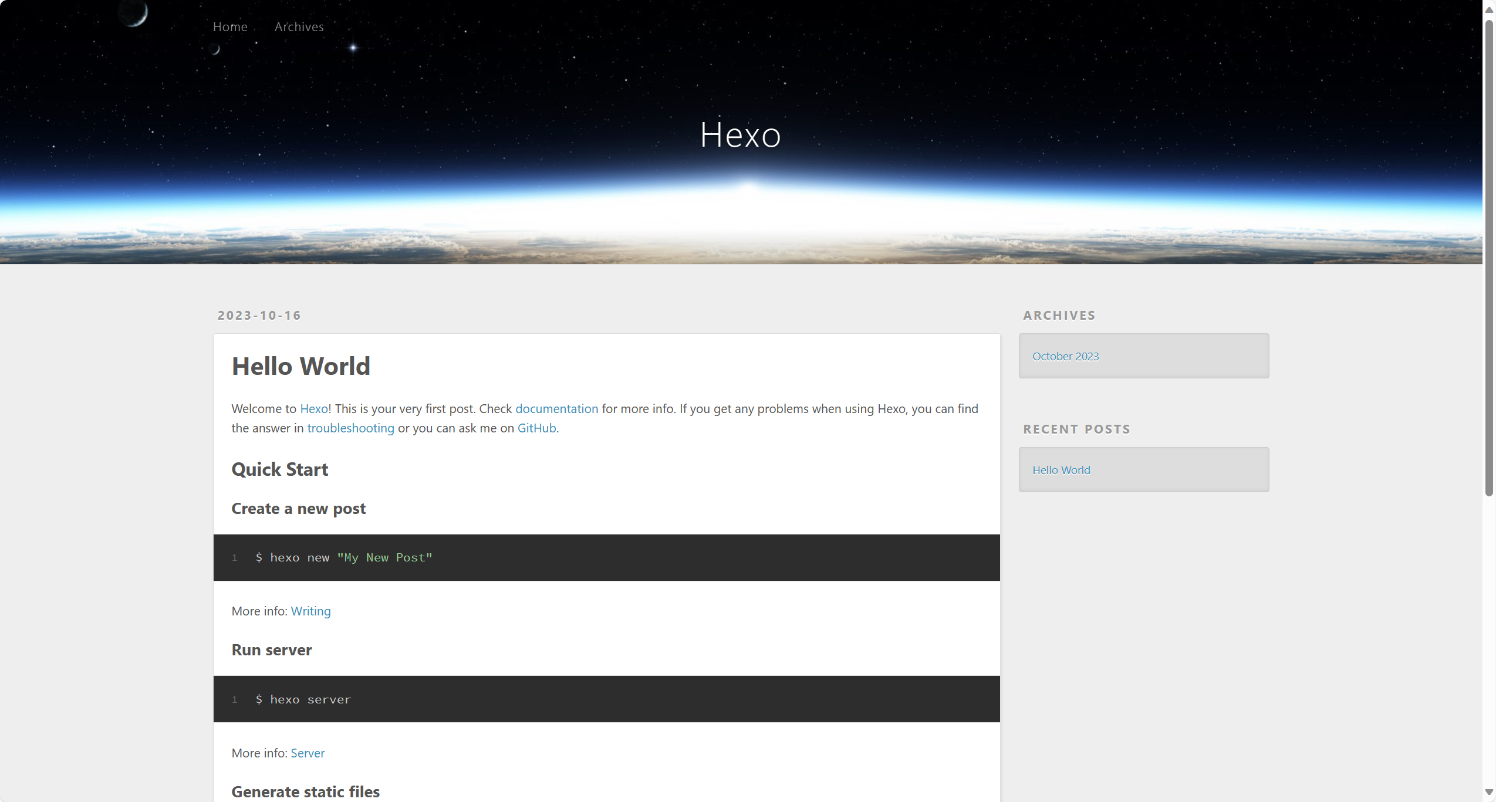Click the vertical scrollbar thumb
This screenshot has width=1496, height=802.
click(1489, 258)
